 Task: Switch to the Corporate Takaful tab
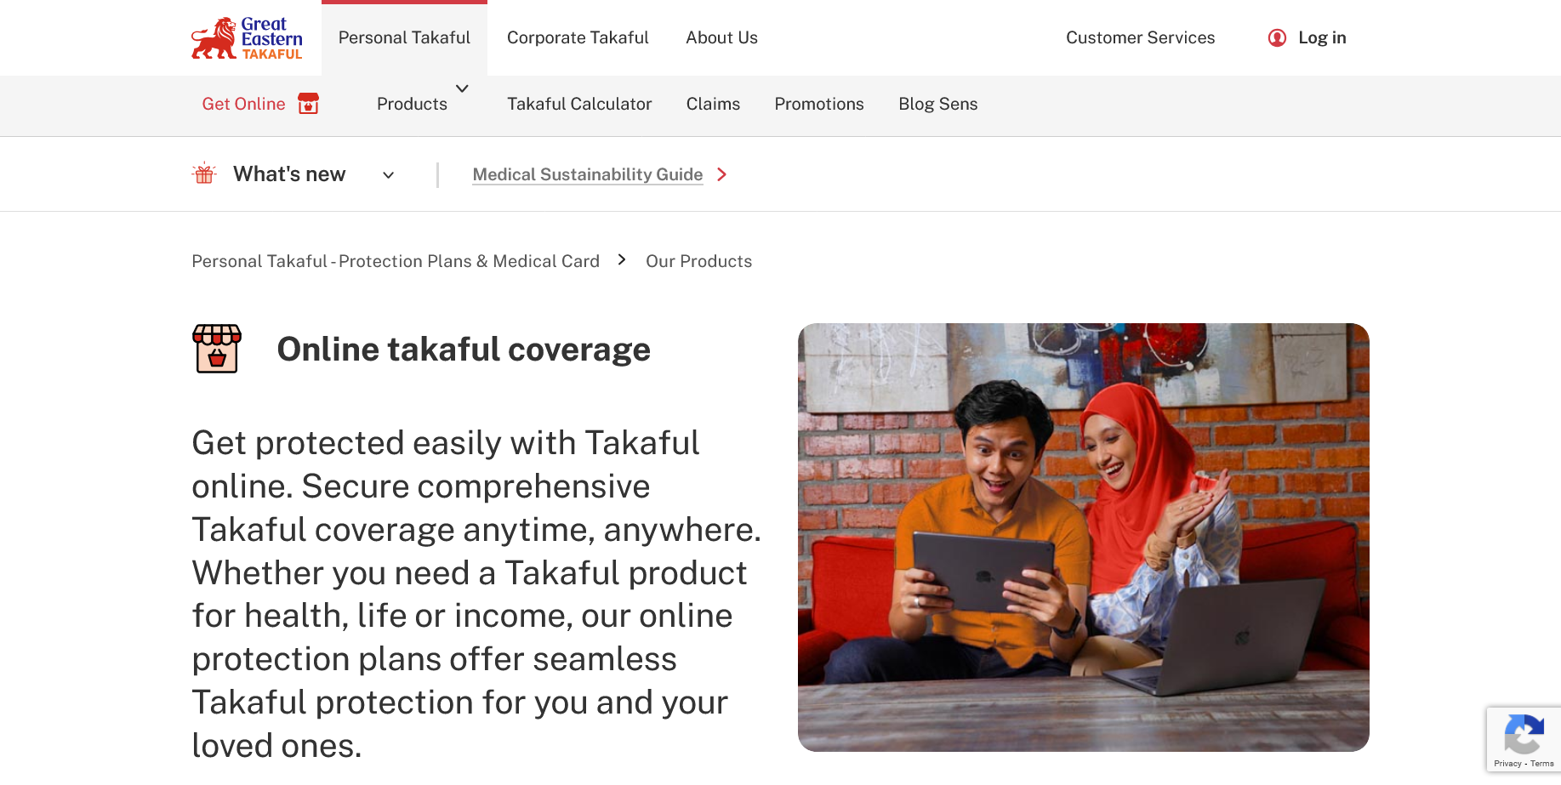pyautogui.click(x=578, y=37)
